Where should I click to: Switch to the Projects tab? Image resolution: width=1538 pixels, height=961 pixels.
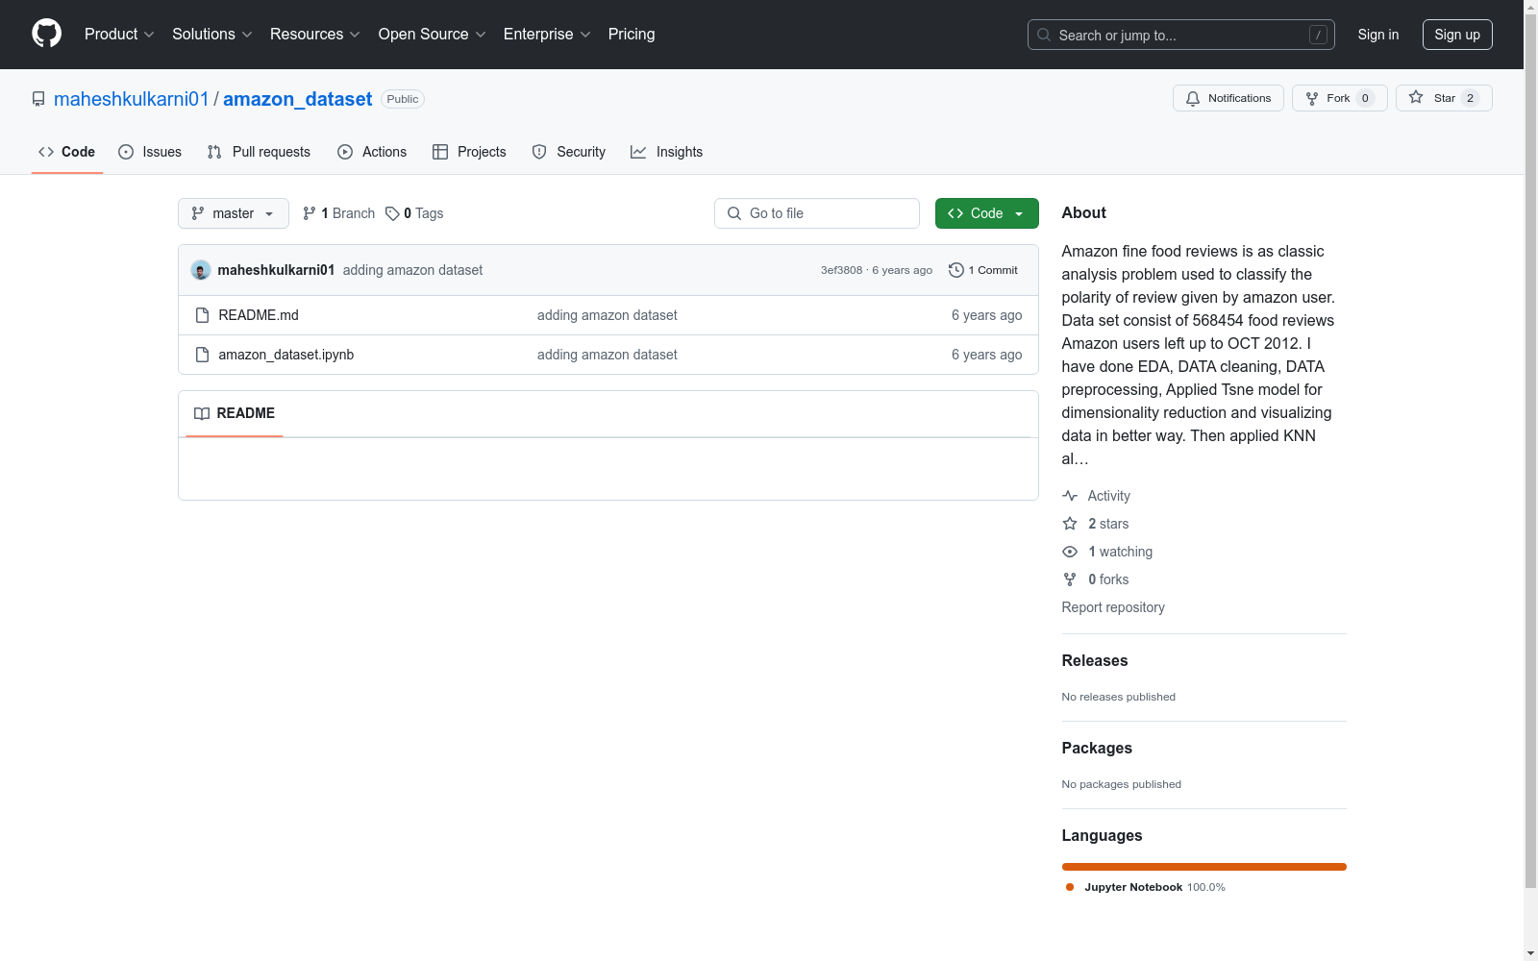click(469, 152)
